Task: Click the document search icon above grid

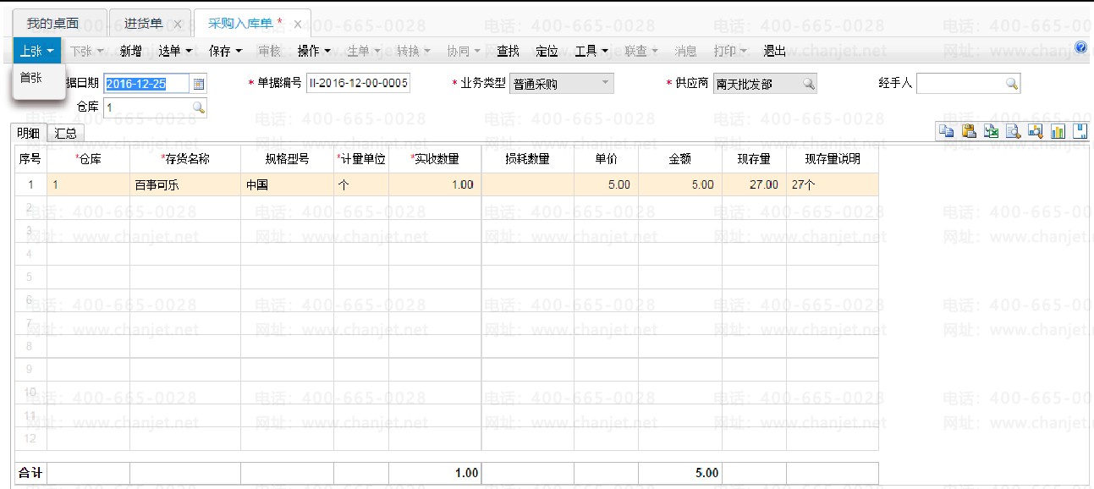Action: pyautogui.click(x=1014, y=131)
